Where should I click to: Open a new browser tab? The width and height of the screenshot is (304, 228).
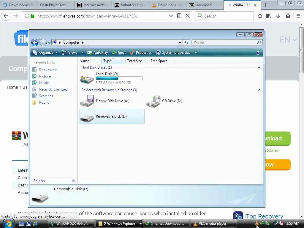tap(266, 5)
